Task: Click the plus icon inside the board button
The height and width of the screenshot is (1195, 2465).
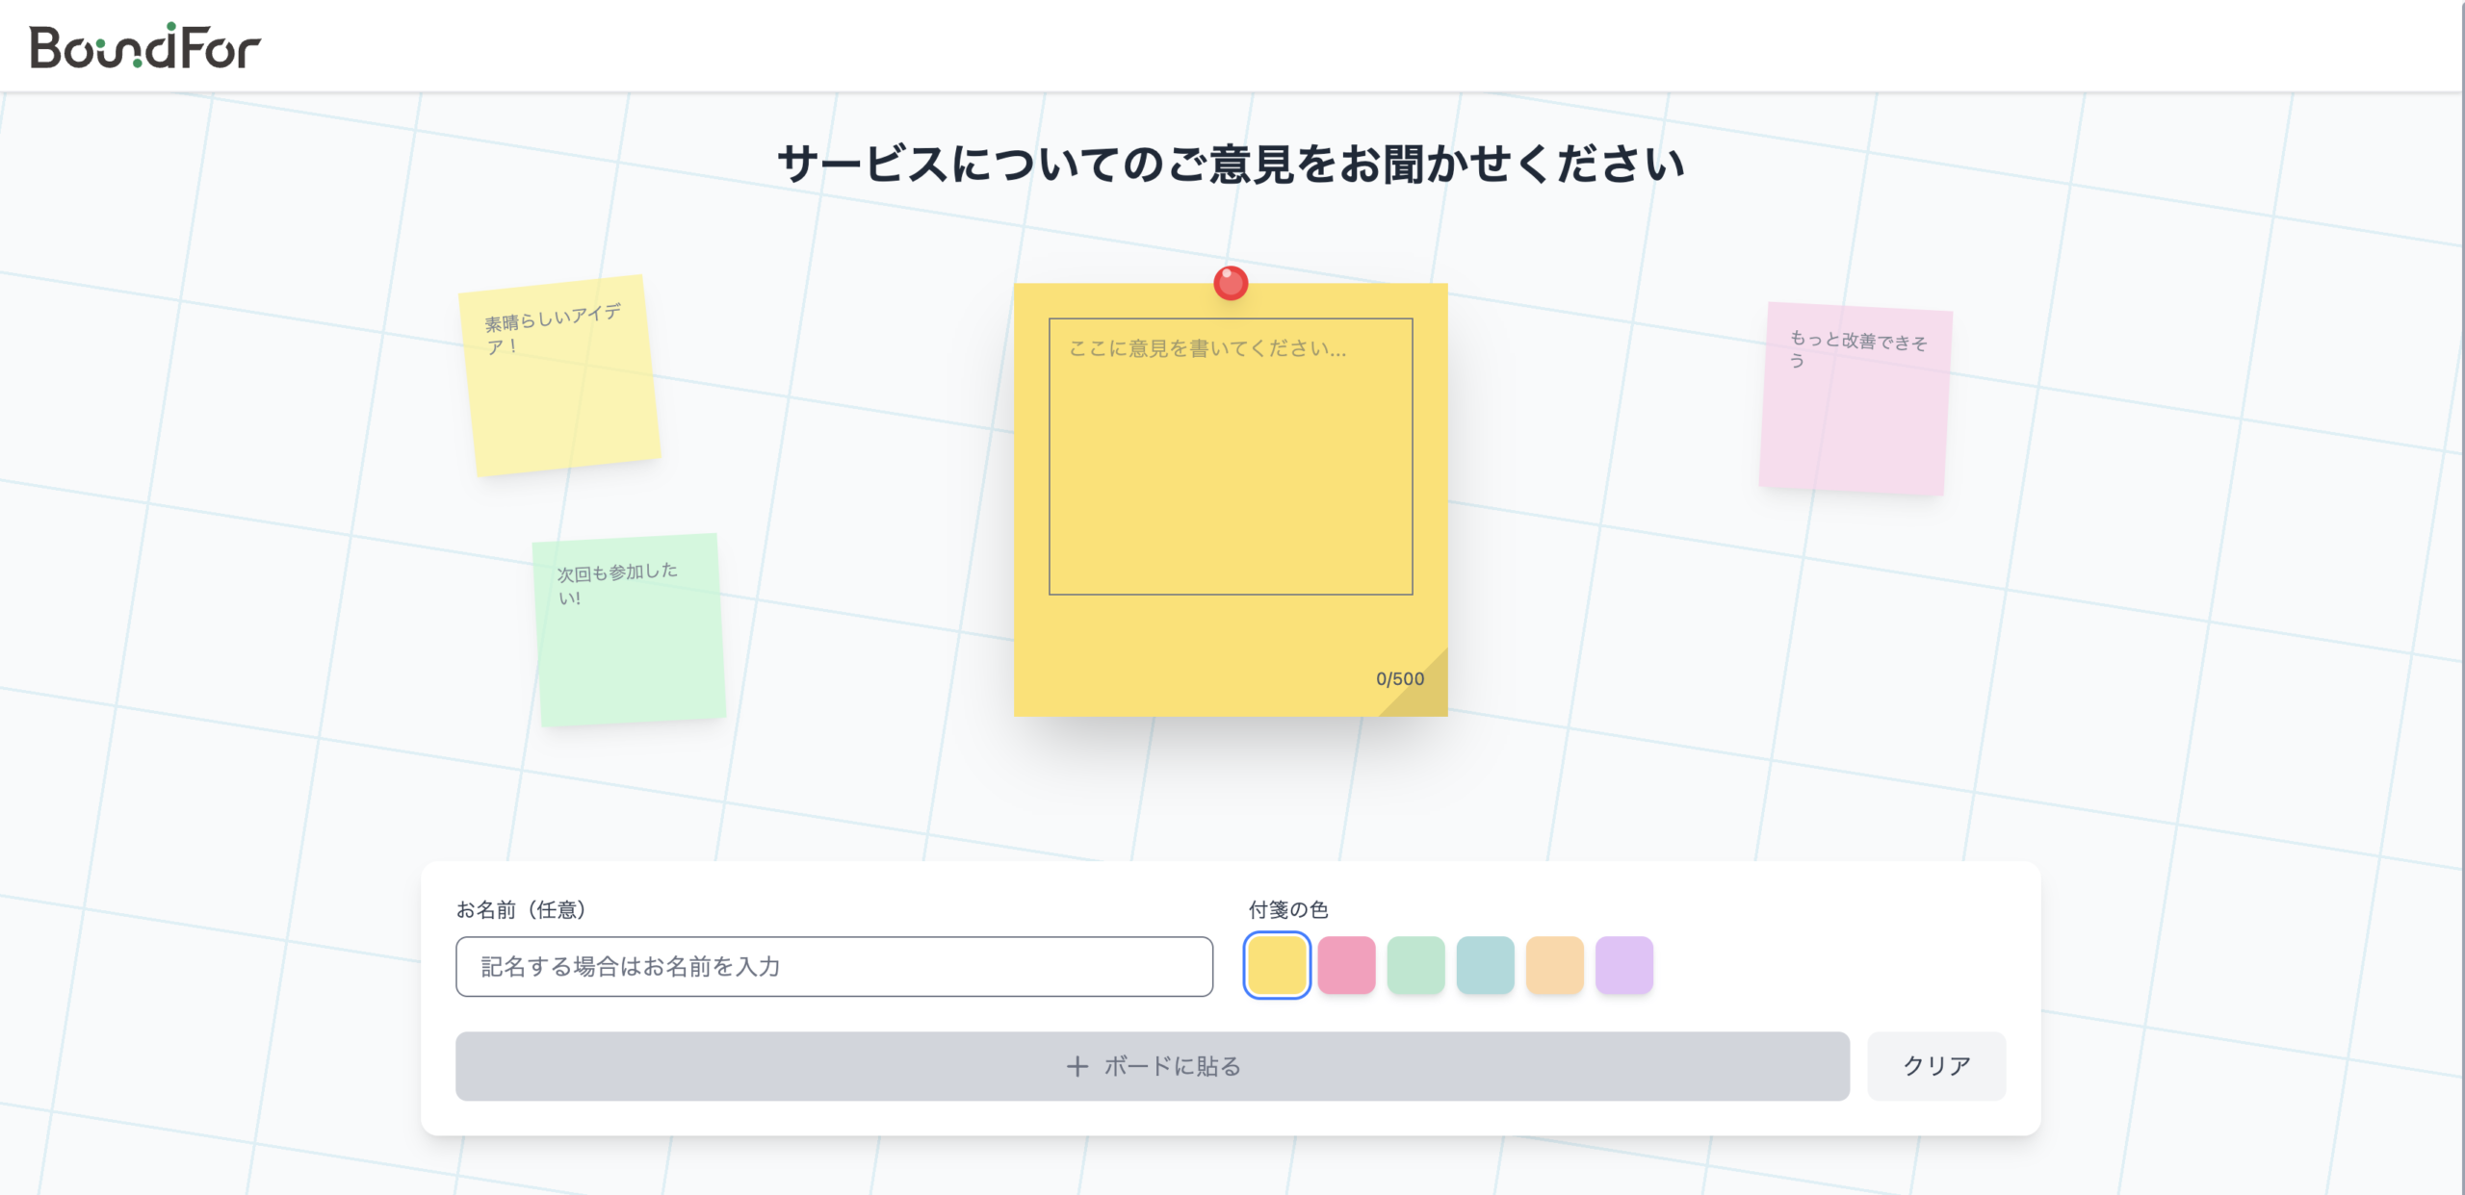Action: tap(1077, 1066)
